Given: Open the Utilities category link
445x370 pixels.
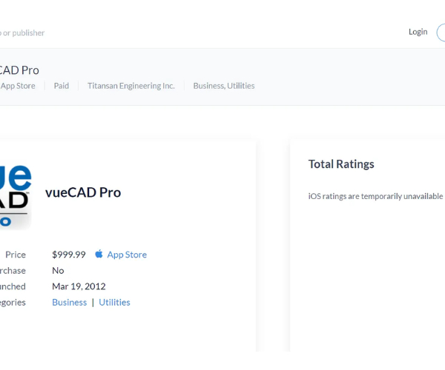Looking at the screenshot, I should click(114, 303).
